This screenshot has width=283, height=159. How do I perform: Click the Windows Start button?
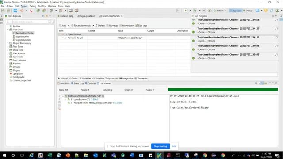(4, 155)
